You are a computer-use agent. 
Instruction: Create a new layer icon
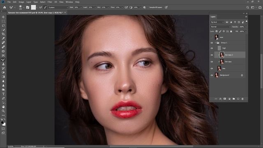(x=238, y=99)
